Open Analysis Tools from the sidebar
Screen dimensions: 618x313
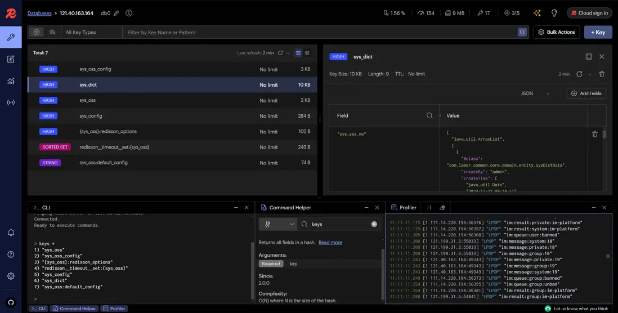[x=11, y=81]
